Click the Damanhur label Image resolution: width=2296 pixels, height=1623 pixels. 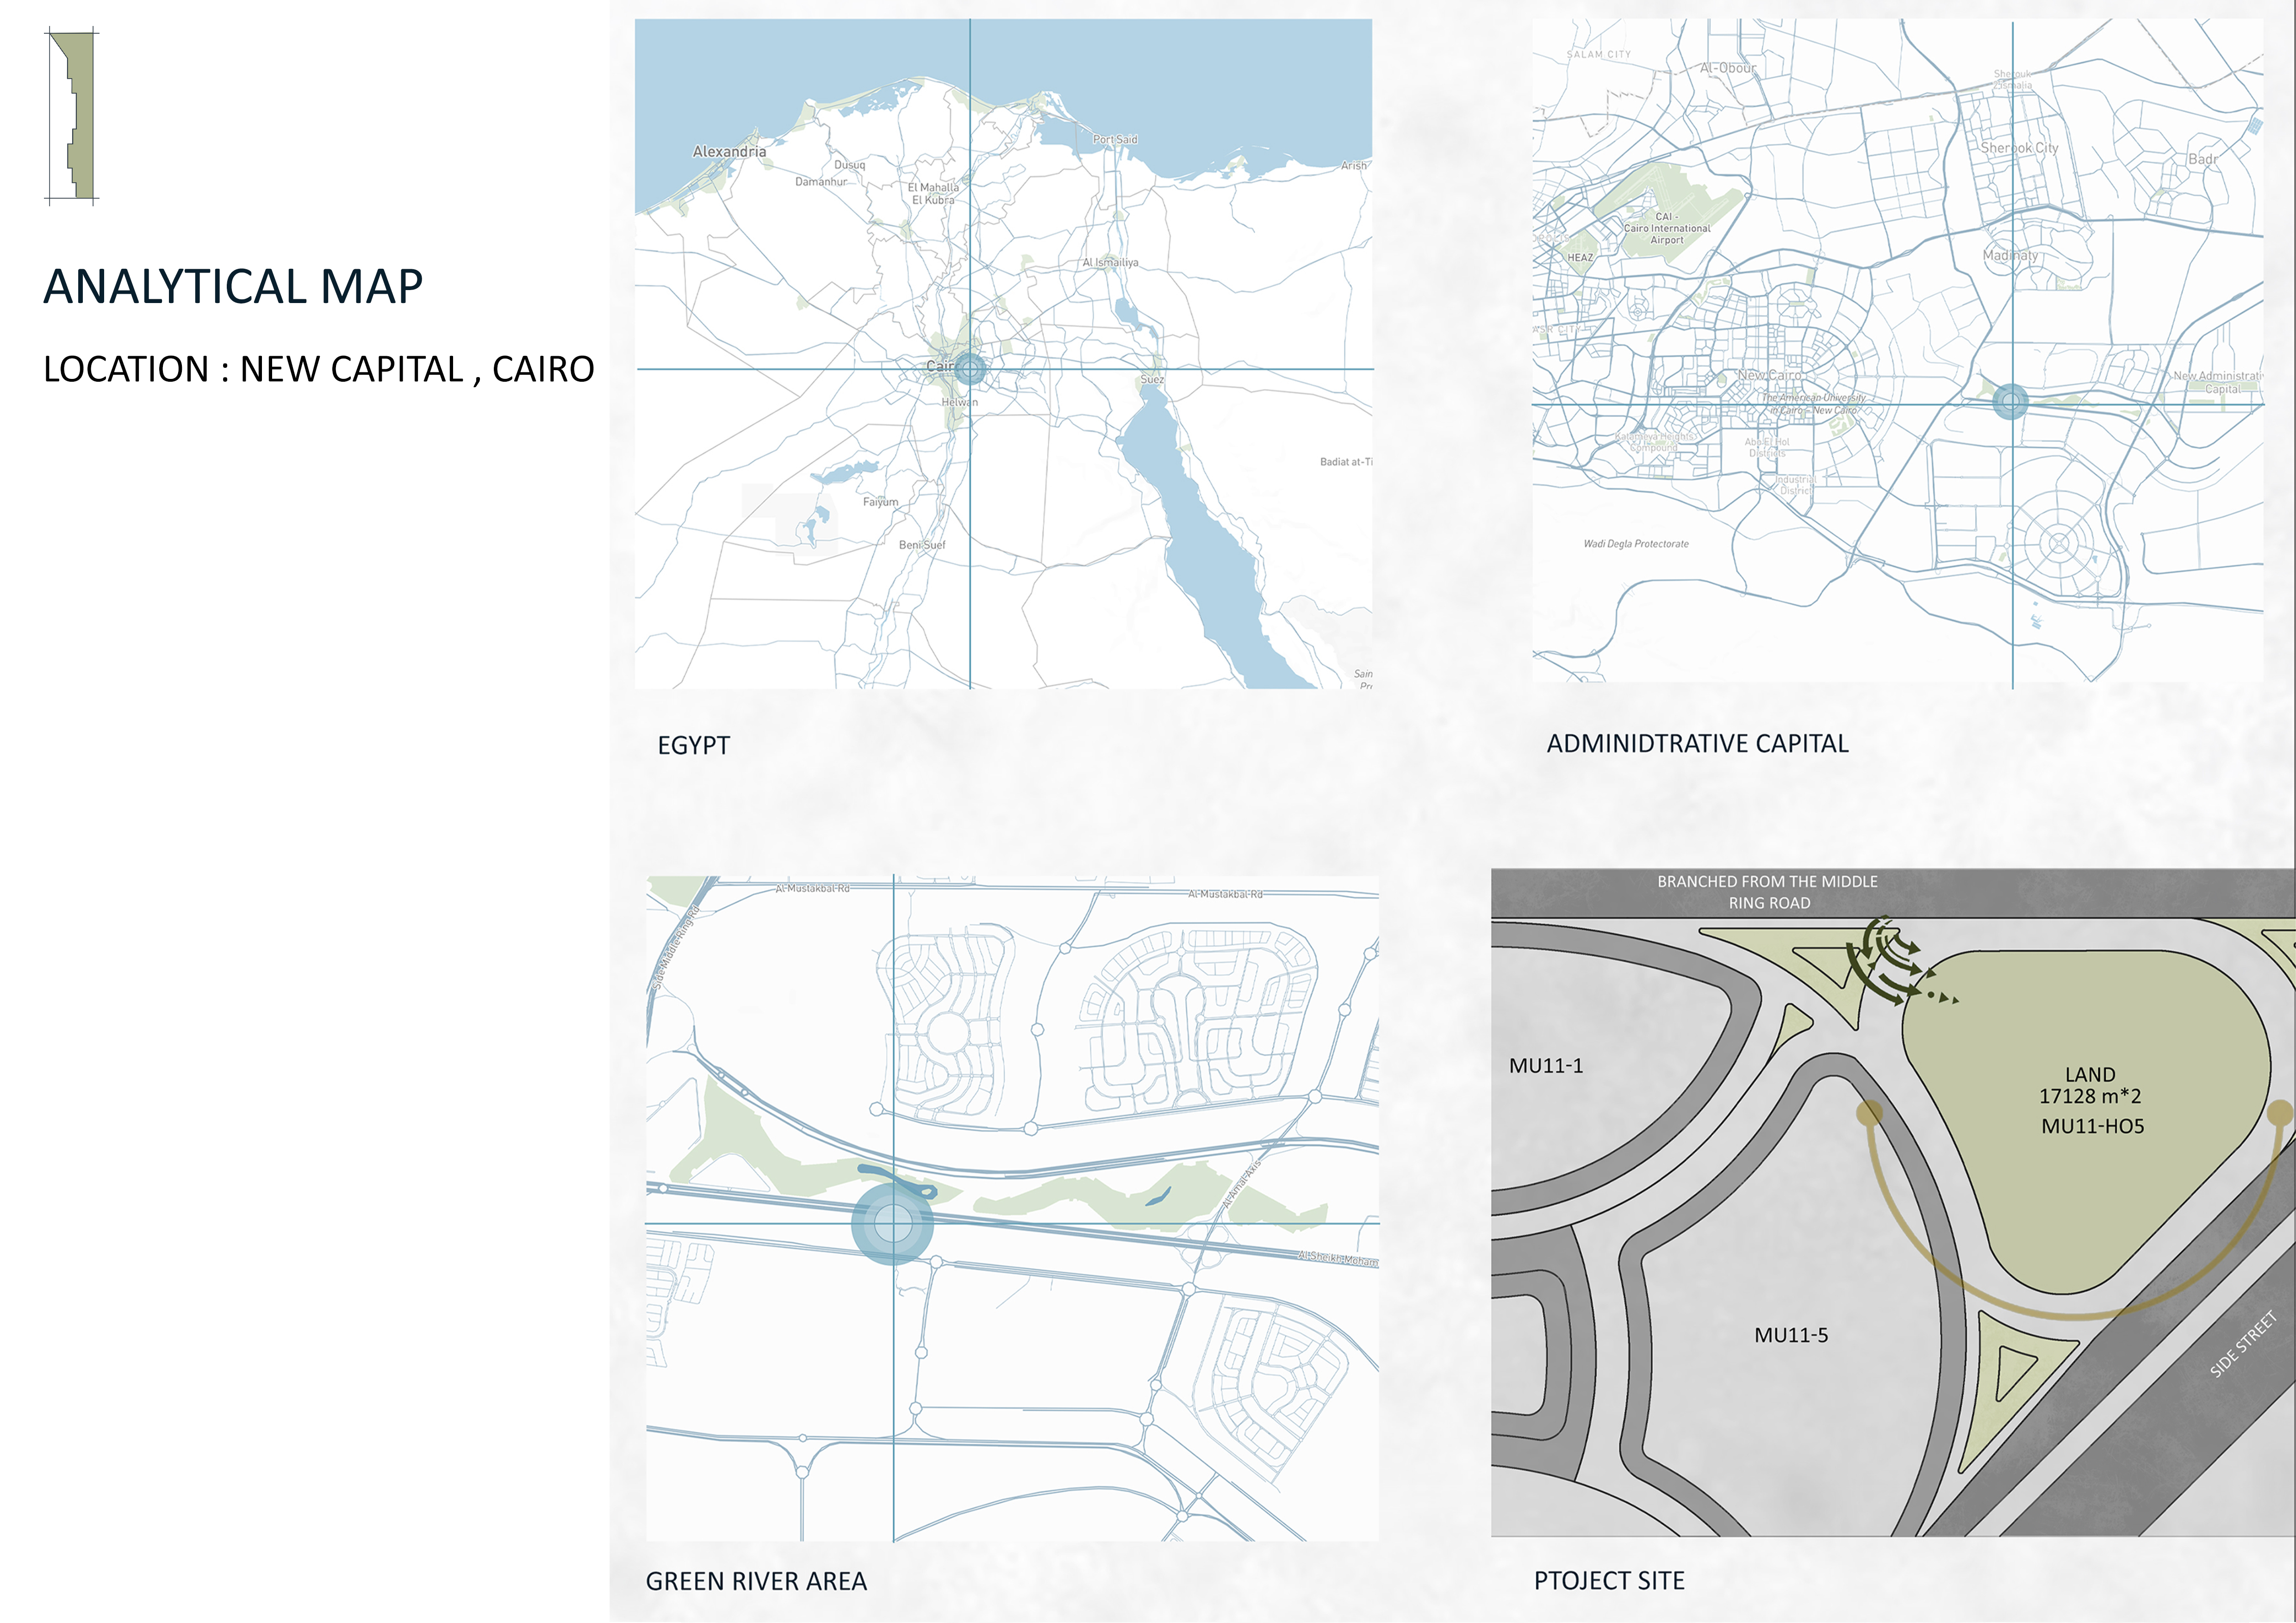coord(821,182)
